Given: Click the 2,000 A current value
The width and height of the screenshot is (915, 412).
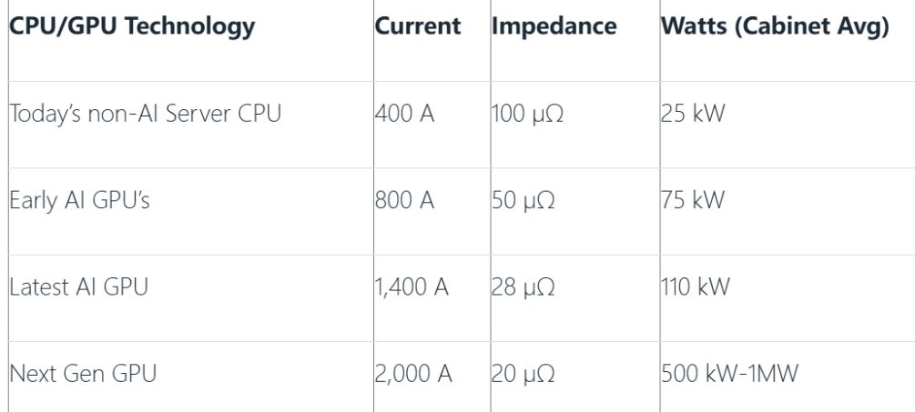Looking at the screenshot, I should (x=413, y=374).
